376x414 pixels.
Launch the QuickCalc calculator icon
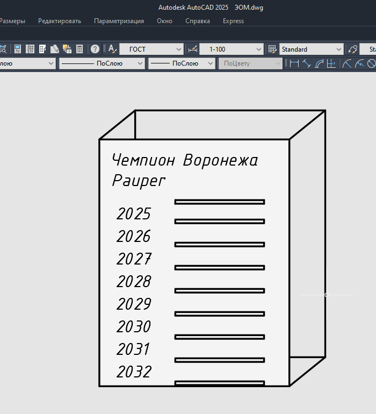[79, 49]
